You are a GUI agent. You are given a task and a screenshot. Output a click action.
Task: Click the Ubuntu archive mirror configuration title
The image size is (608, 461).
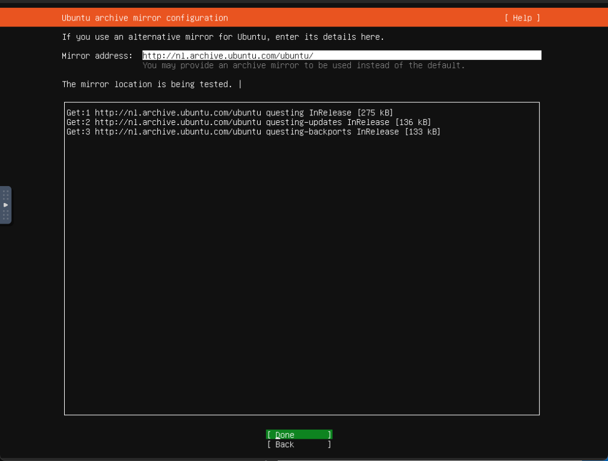[145, 18]
